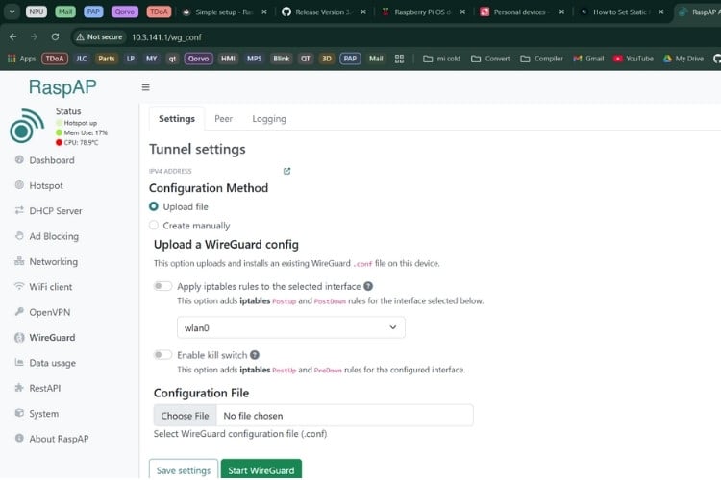The width and height of the screenshot is (721, 480).
Task: Reload the page
Action: click(x=55, y=36)
